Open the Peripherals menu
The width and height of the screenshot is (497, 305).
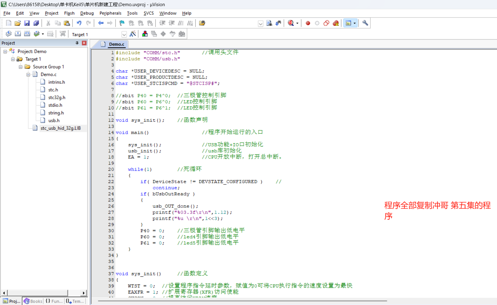click(x=110, y=13)
